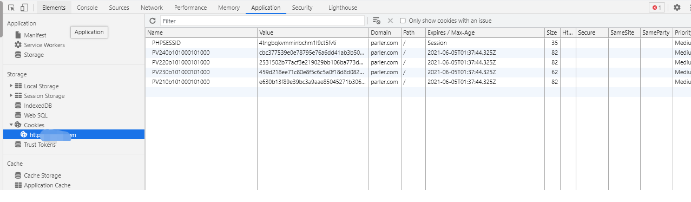Delete selected cookie X icon
The image size is (691, 202).
click(x=390, y=21)
